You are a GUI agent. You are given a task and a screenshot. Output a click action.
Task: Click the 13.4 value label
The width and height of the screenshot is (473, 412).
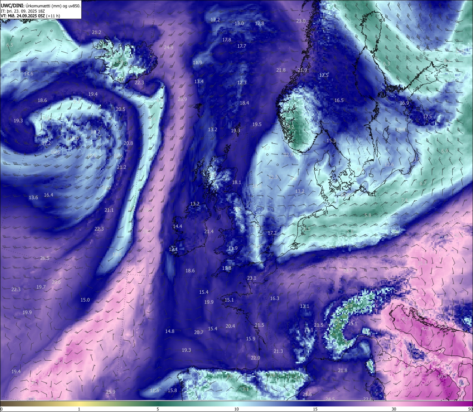pos(199,81)
